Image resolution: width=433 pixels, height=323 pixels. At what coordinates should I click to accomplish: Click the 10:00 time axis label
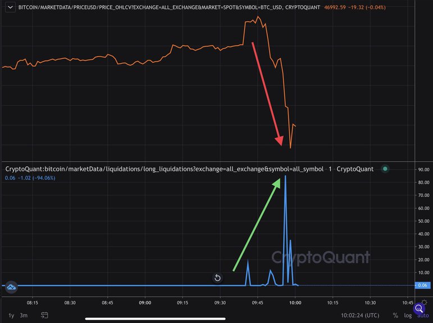click(x=295, y=303)
